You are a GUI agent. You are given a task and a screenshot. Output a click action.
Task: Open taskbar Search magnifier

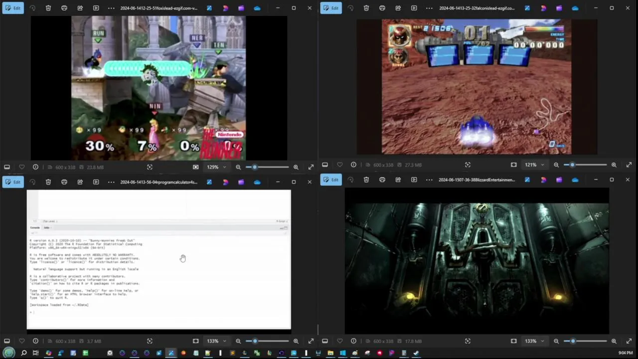click(23, 353)
